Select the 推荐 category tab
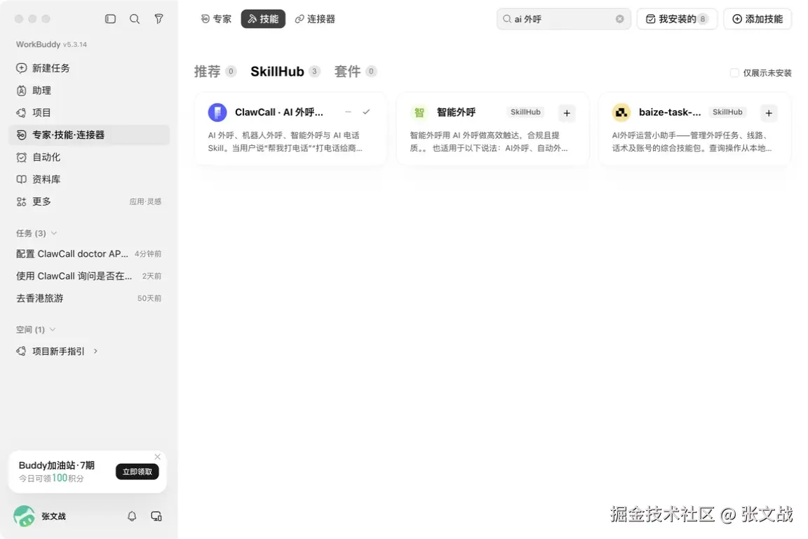The image size is (808, 539). (x=215, y=71)
